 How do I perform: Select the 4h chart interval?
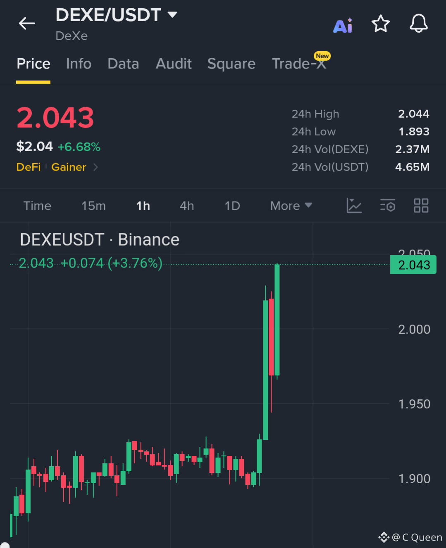pyautogui.click(x=187, y=206)
